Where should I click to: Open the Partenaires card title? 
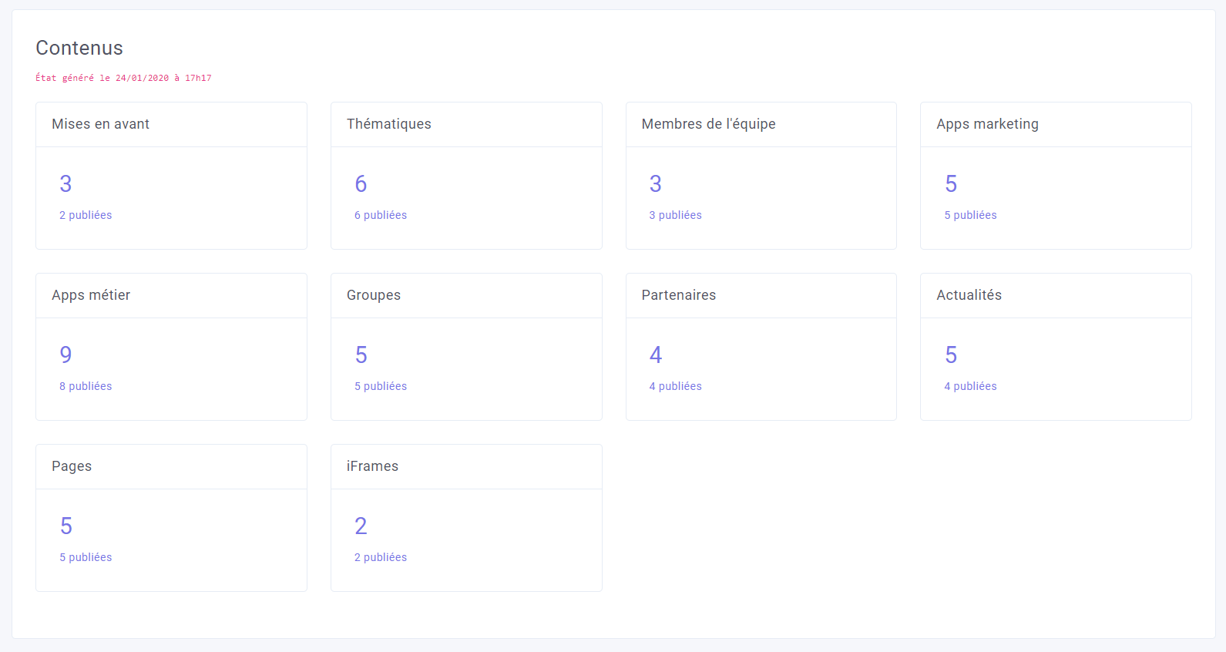point(679,295)
